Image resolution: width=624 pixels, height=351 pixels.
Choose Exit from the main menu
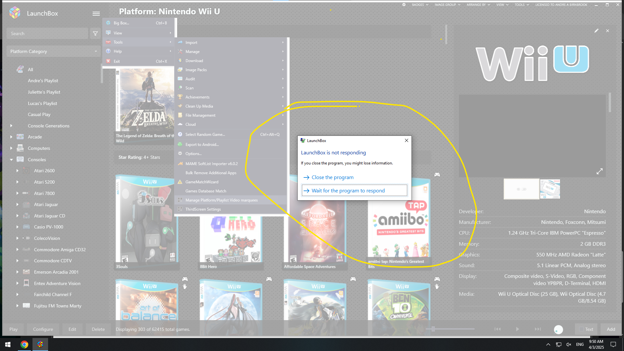tap(139, 61)
